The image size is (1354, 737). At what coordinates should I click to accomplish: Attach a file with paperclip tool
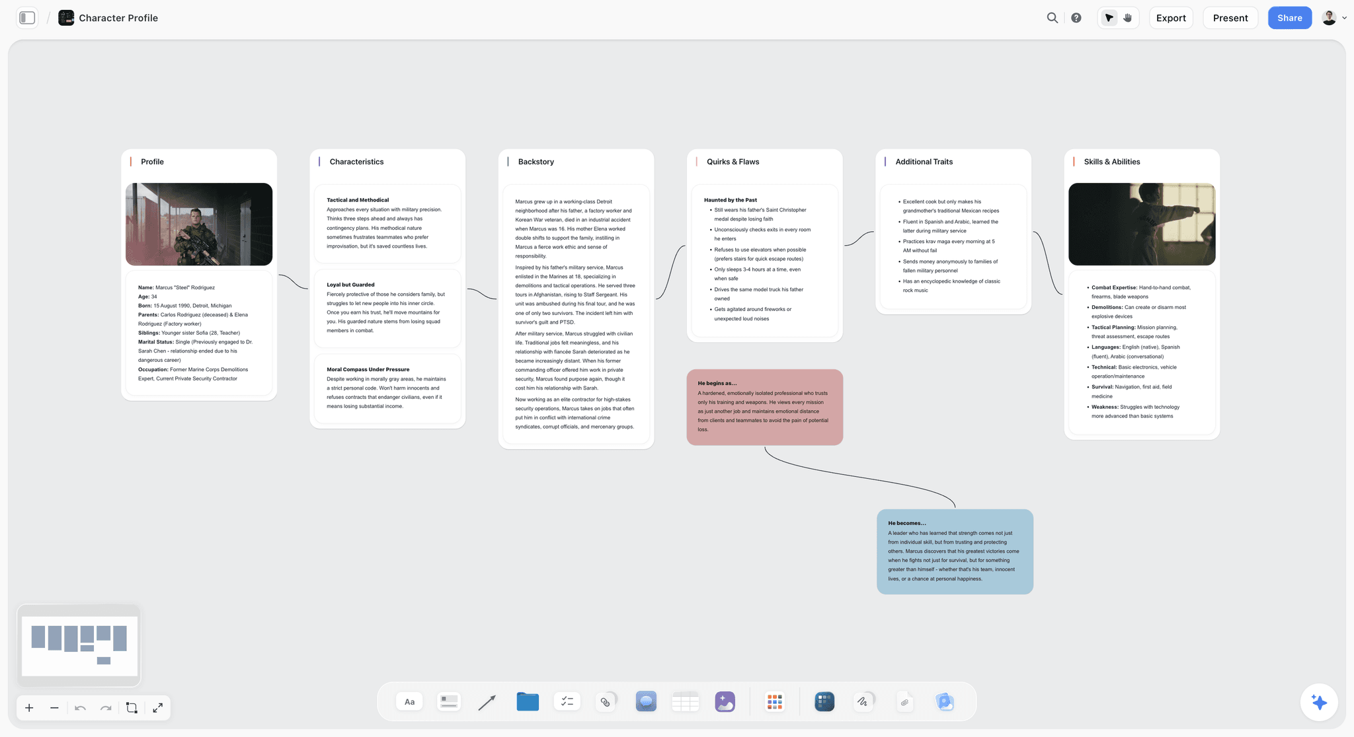tap(905, 702)
